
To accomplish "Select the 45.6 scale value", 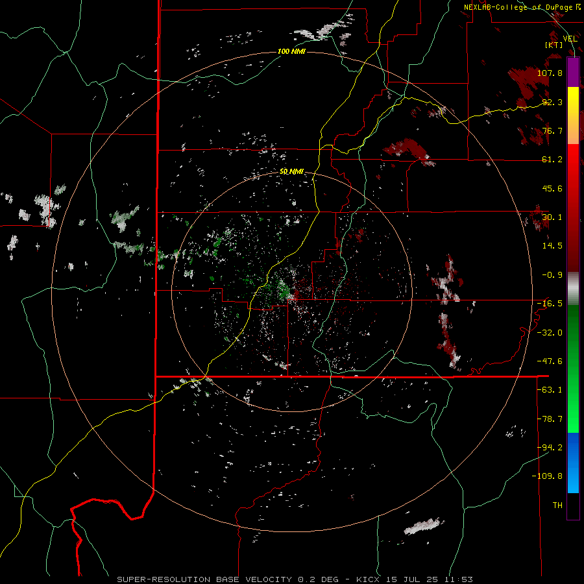I will coord(552,188).
